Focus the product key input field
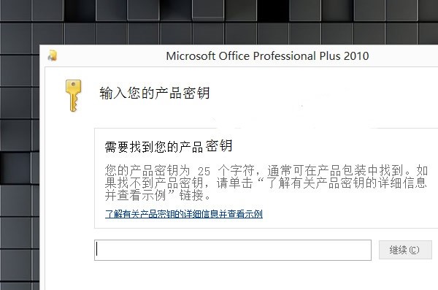 [233, 250]
